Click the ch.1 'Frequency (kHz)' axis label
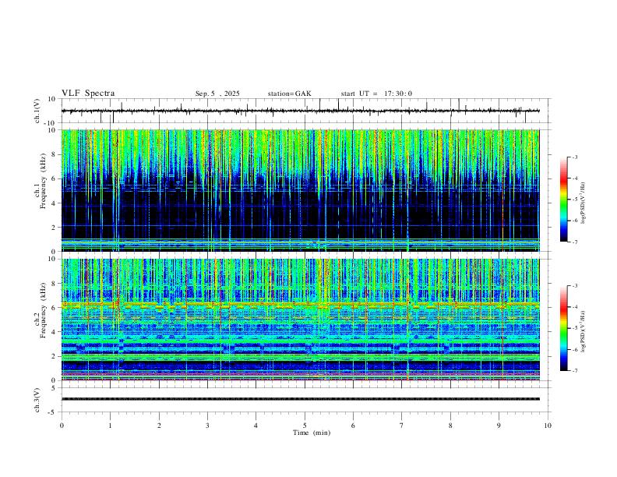Viewport: 617px width, 477px height. pos(43,182)
